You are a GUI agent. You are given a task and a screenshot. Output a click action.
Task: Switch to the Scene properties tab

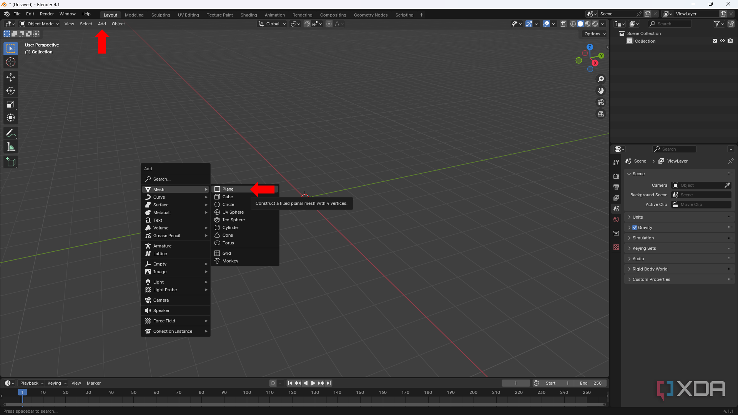[616, 209]
